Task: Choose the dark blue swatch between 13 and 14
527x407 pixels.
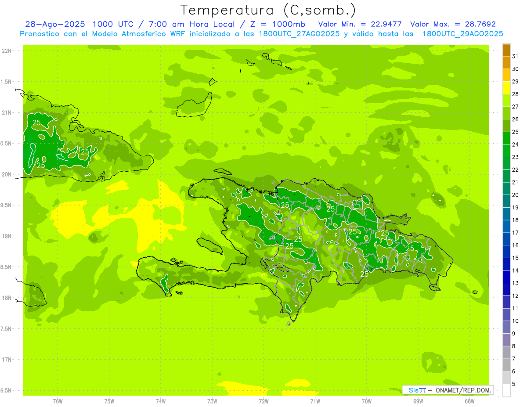Action: (506, 277)
